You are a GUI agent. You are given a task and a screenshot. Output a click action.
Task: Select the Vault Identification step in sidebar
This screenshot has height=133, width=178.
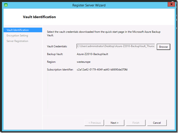tap(23, 30)
